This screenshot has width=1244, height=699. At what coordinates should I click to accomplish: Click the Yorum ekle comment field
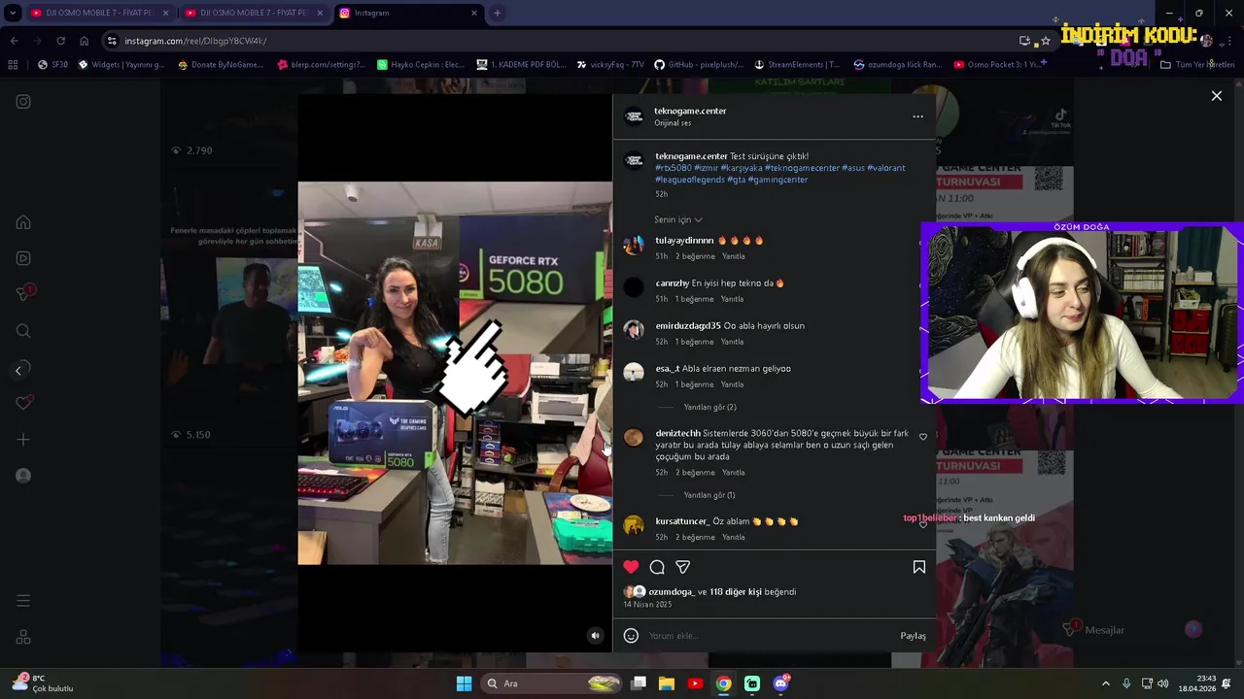[768, 636]
